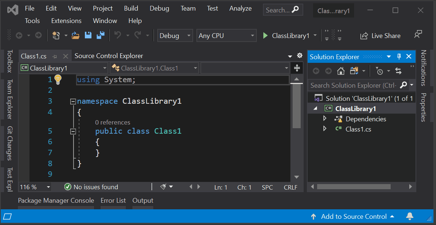436x225 pixels.
Task: Click the magnifier in the top Search box
Action: tap(295, 10)
